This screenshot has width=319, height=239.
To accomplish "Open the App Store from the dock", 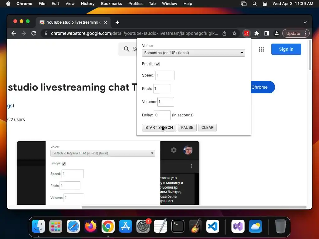I will coord(126,226).
